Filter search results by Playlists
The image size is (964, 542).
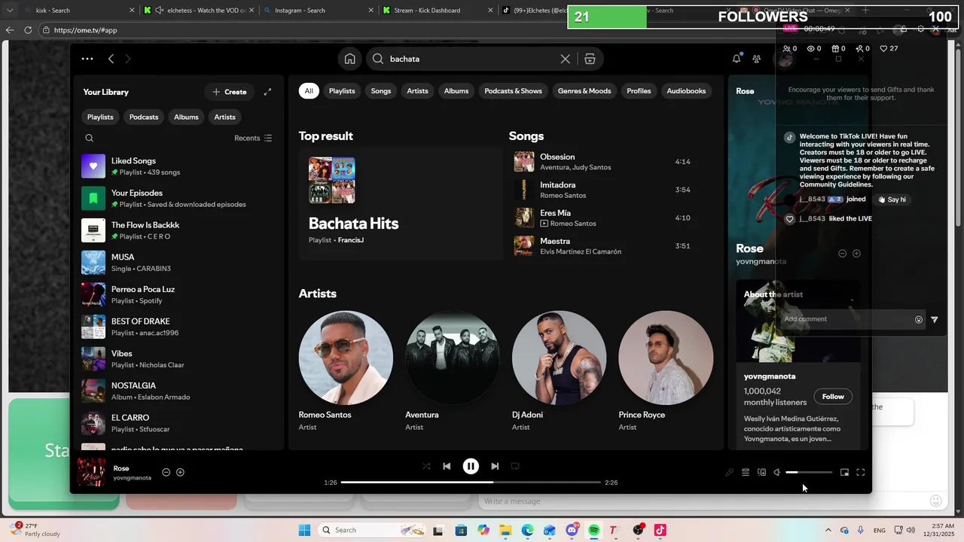(x=342, y=90)
